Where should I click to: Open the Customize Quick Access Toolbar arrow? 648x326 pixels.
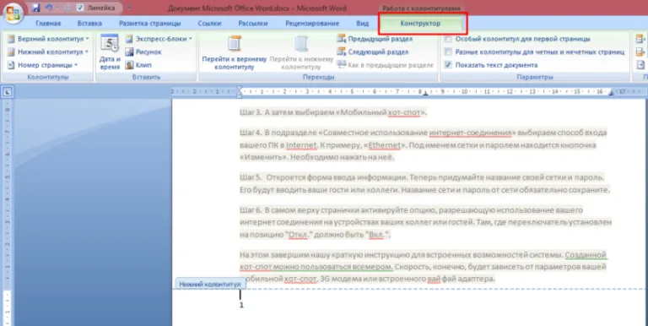(x=130, y=8)
